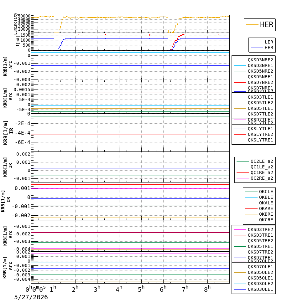Click the QKSD5OLE2 legend label
The width and height of the screenshot is (282, 308).
click(x=260, y=273)
